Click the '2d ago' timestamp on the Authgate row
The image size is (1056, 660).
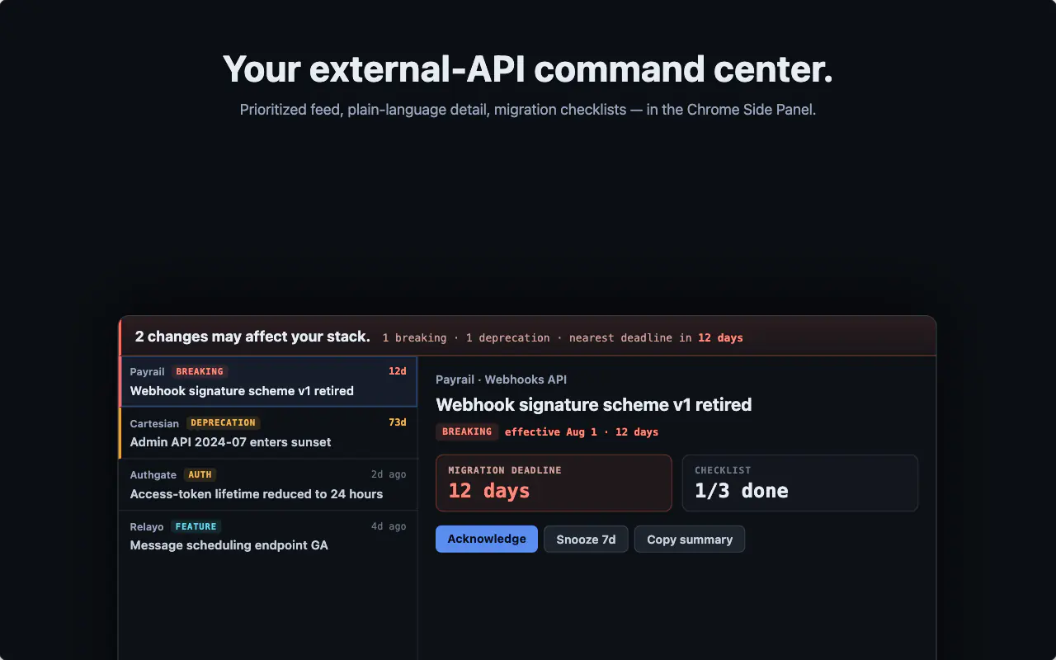pyautogui.click(x=389, y=474)
